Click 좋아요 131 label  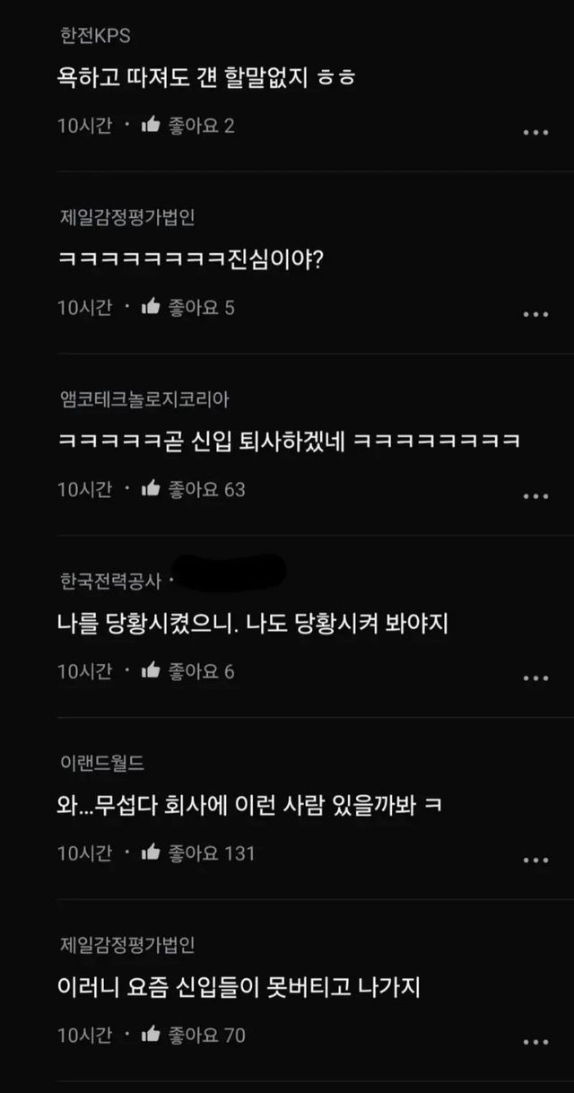tap(211, 853)
